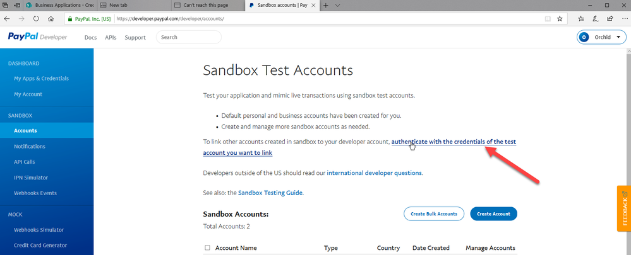Click the Country column header
This screenshot has height=255, width=631.
click(388, 248)
